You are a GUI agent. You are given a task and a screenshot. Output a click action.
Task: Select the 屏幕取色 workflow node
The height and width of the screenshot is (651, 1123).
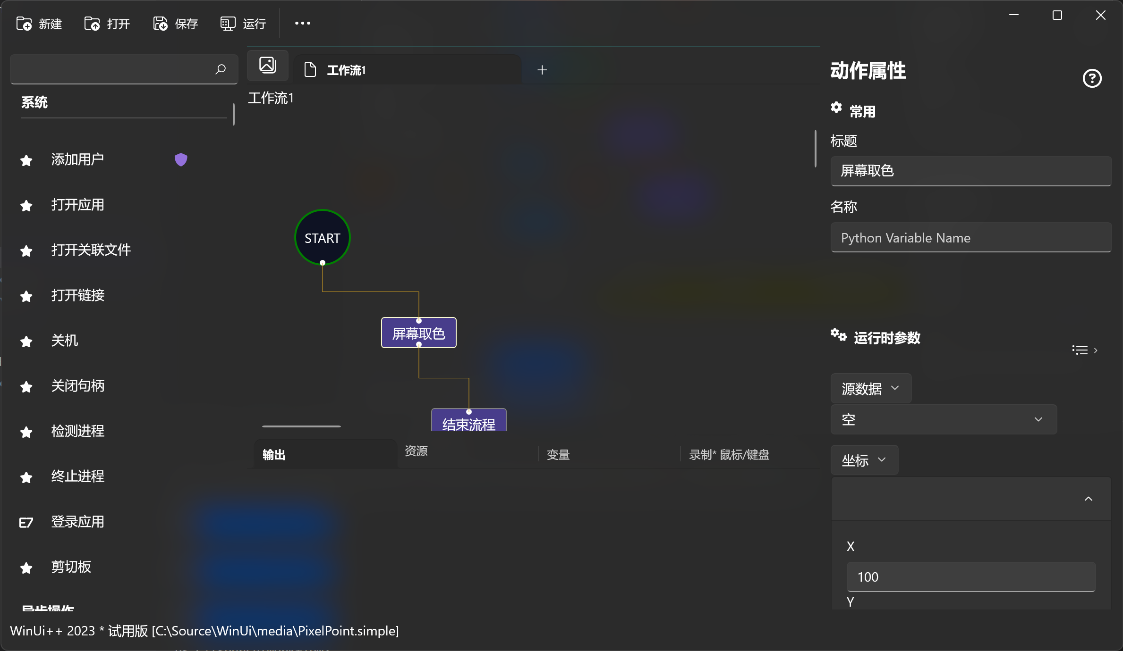(418, 333)
